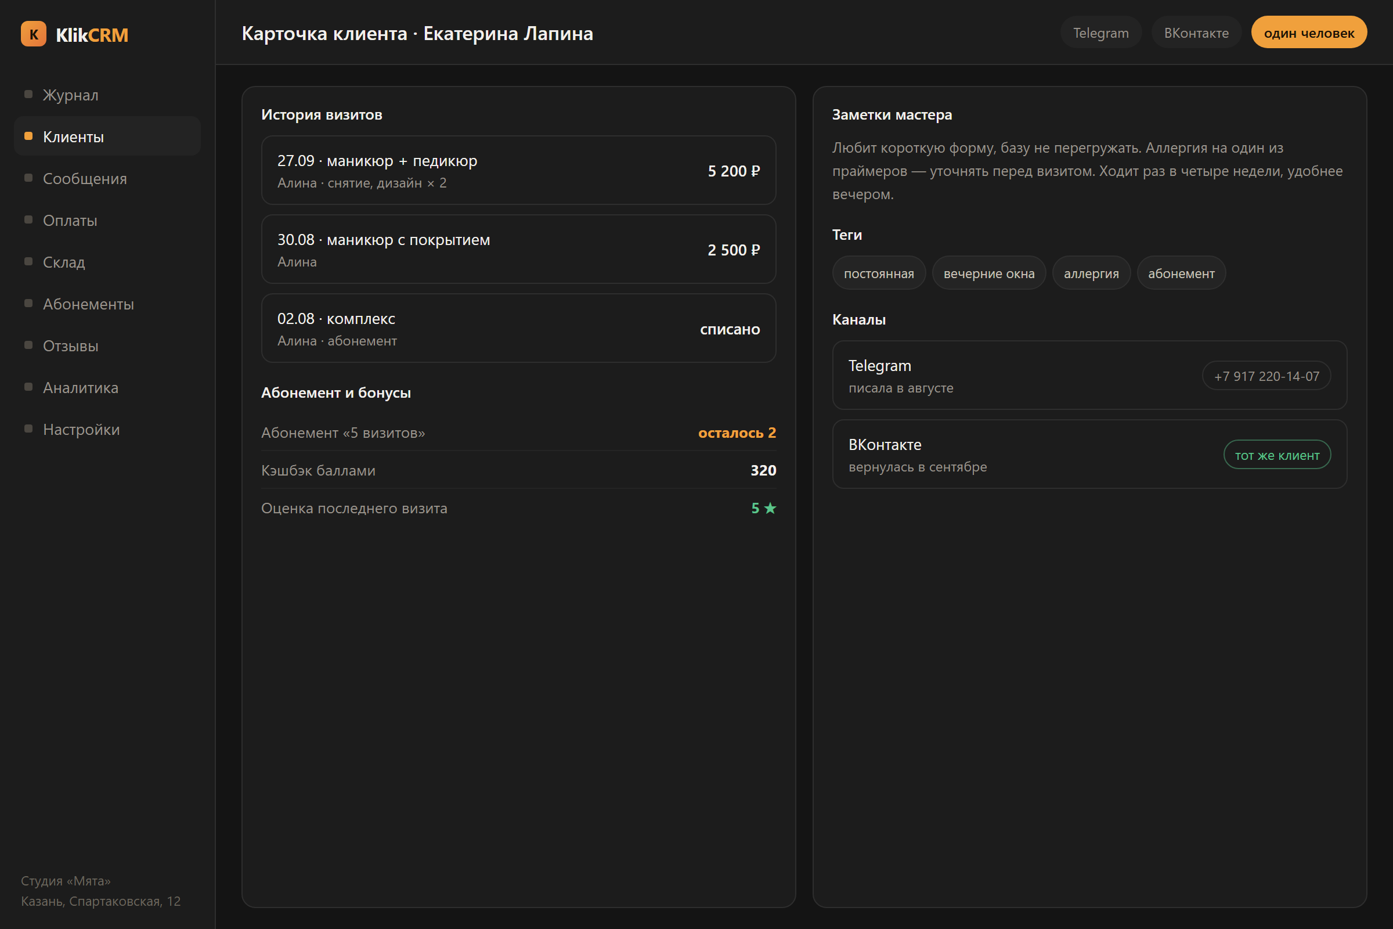The height and width of the screenshot is (929, 1393).
Task: Click the Кэшбэк баллами value 320
Action: tap(763, 470)
